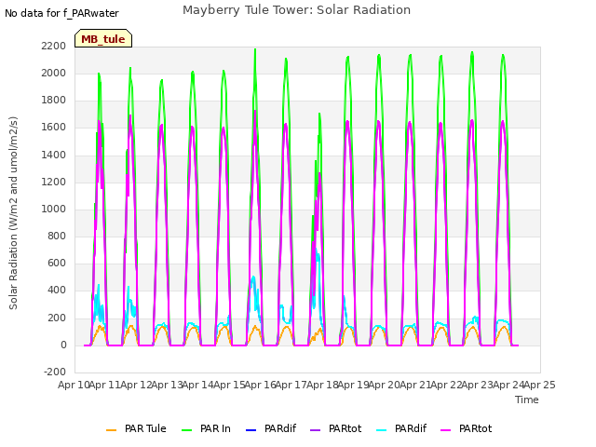Click the tallest green PAR In peak on Apr 16
The height and width of the screenshot is (447, 596).
(x=255, y=50)
